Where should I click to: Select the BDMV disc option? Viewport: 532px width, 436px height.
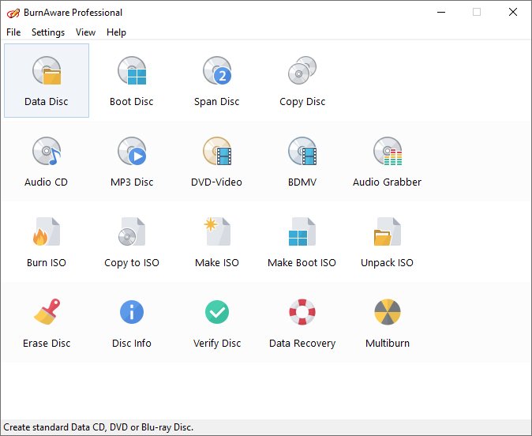[x=302, y=152]
